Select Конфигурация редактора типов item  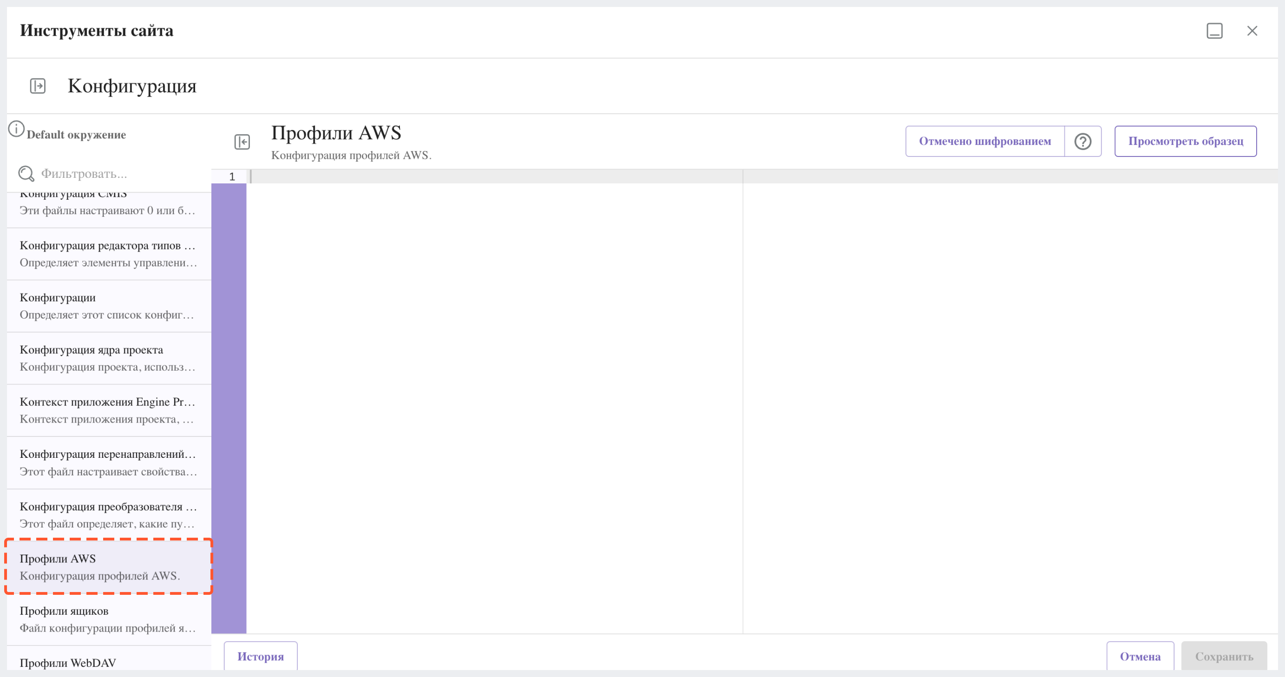click(109, 254)
